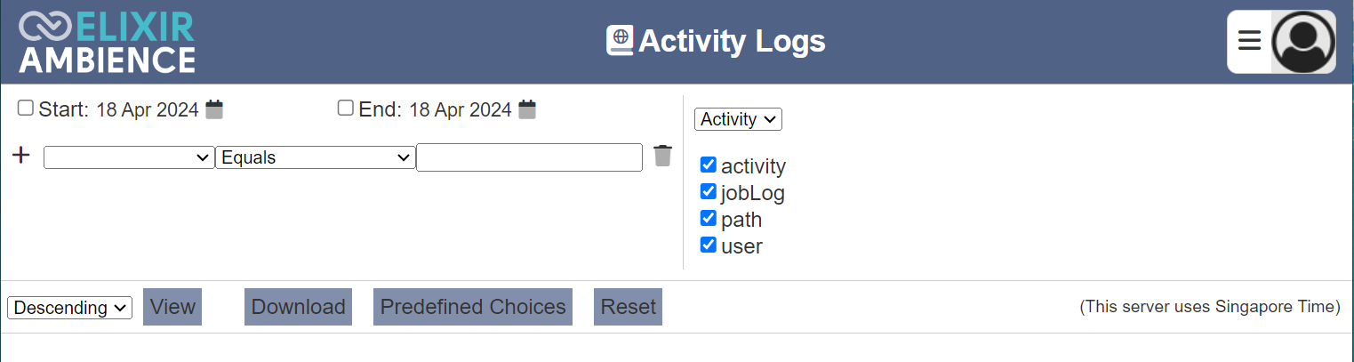The image size is (1354, 362).
Task: Click the filter value text field
Action: [x=529, y=157]
